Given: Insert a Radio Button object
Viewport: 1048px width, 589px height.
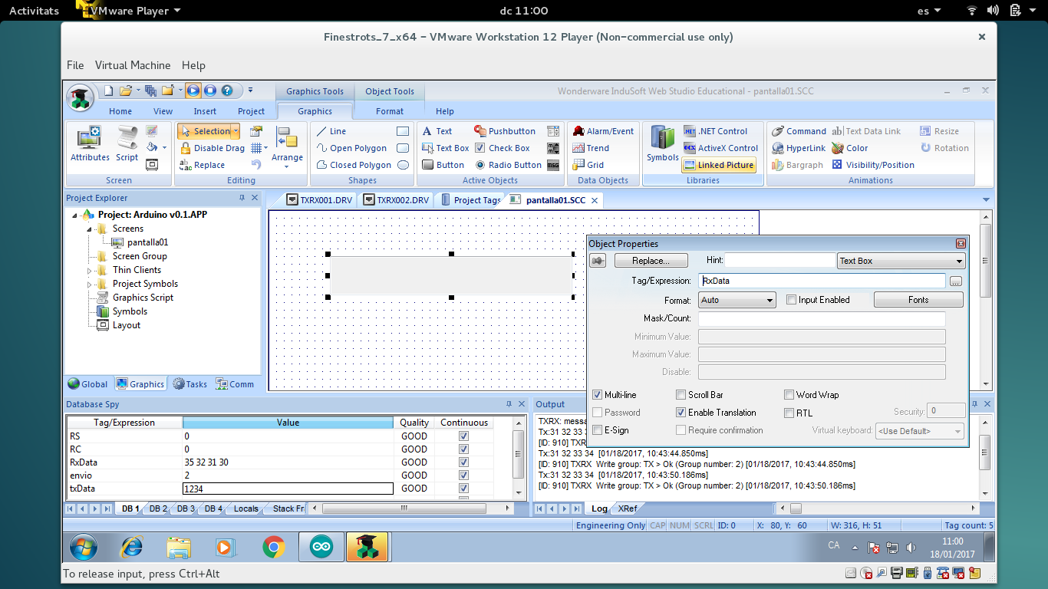Looking at the screenshot, I should tap(508, 165).
